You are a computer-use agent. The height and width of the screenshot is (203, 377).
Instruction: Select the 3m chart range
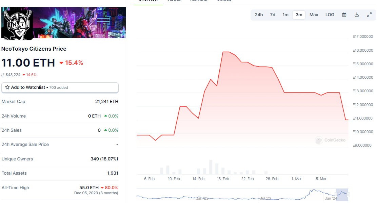point(299,15)
